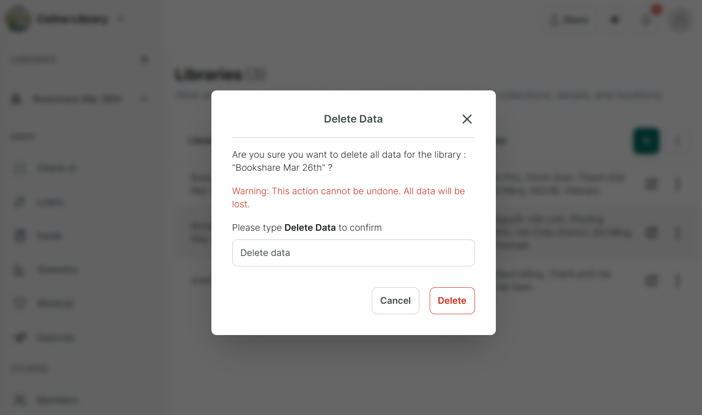Screen dimensions: 702x415
Task: Open the Share button in header
Action: 569,20
